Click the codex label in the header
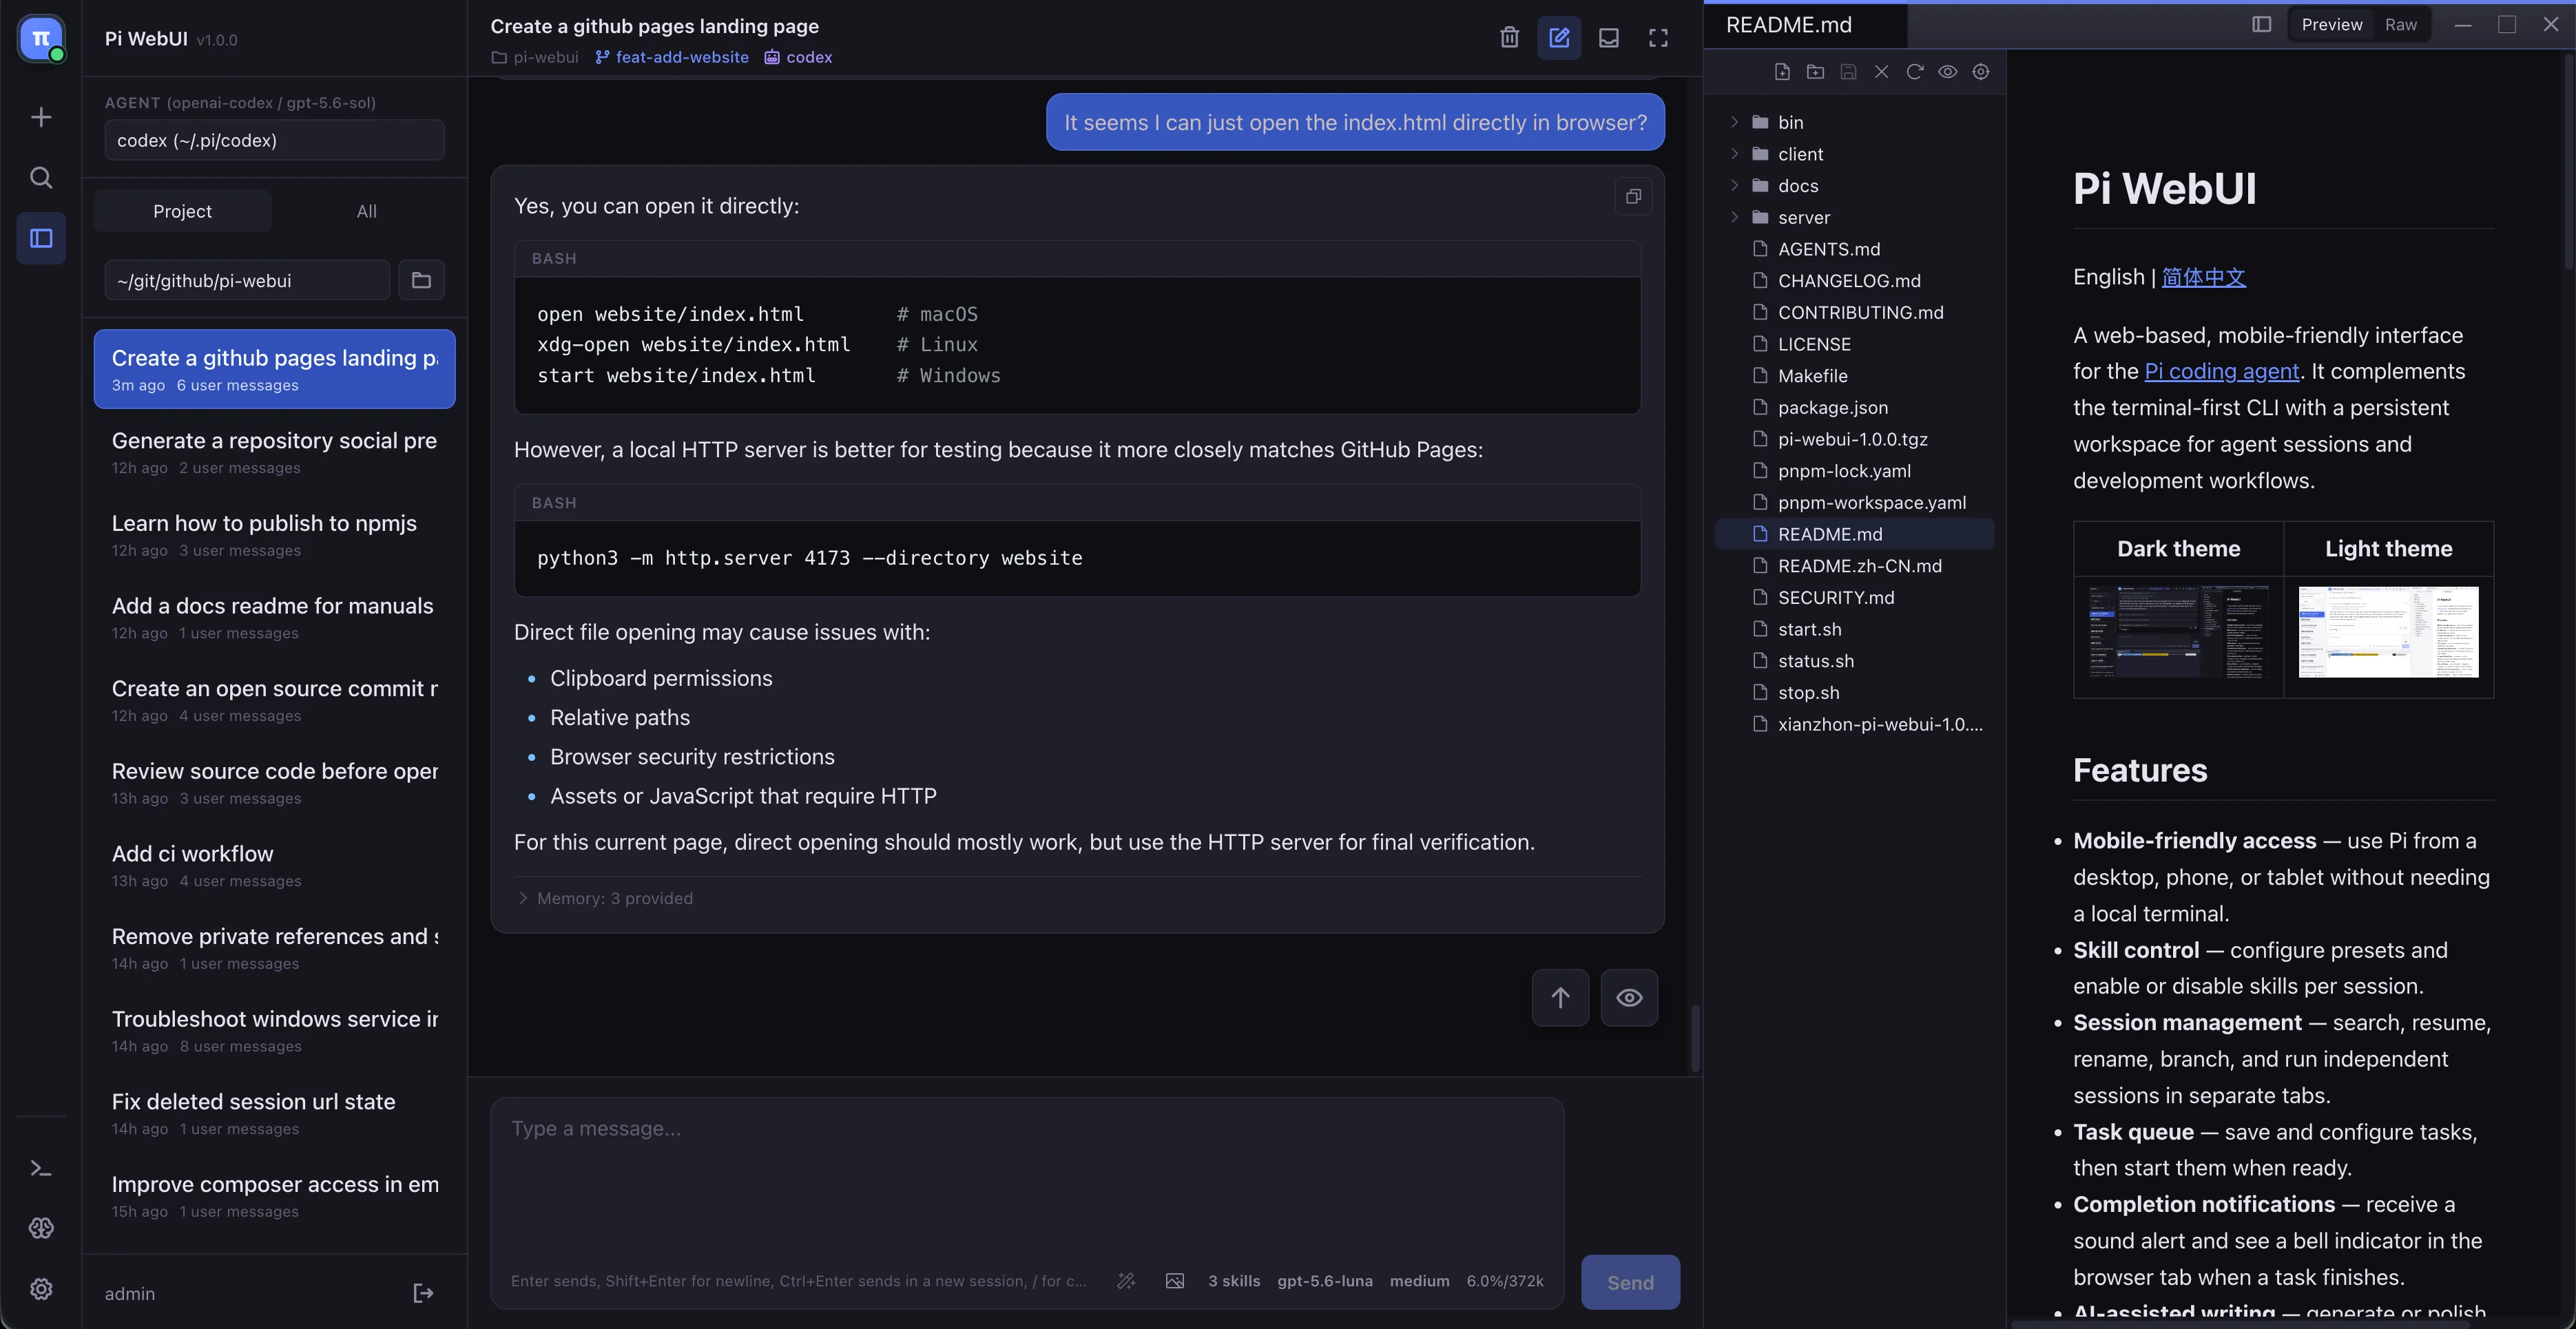The image size is (2576, 1329). click(798, 57)
